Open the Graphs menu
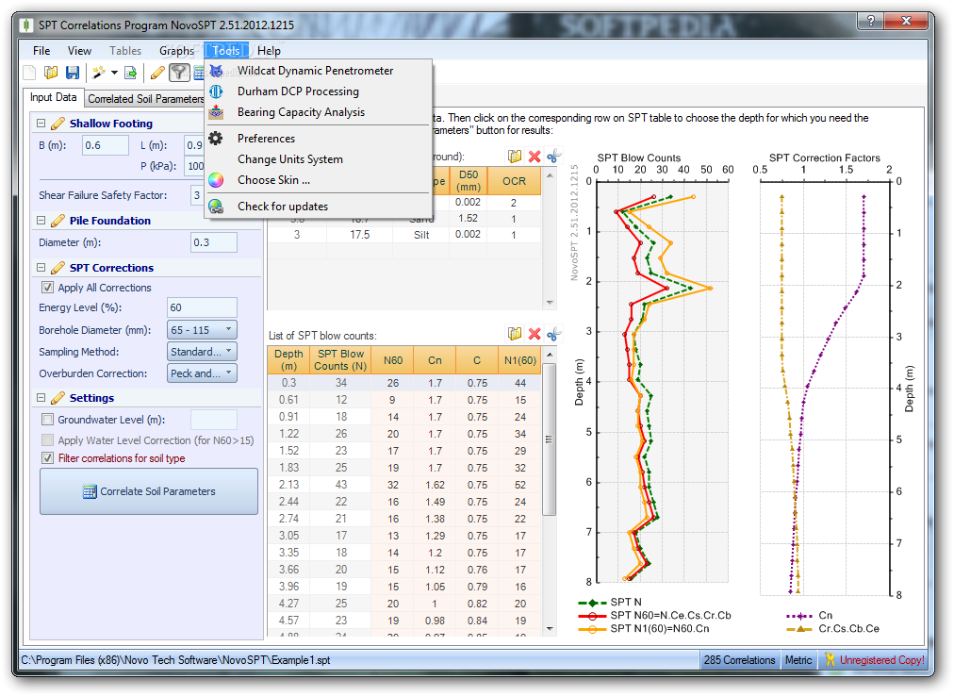The image size is (954, 696). click(x=176, y=51)
